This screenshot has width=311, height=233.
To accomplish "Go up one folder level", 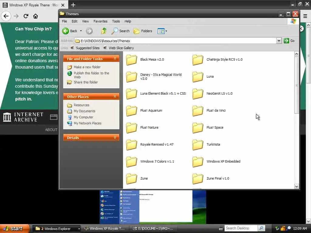I will pyautogui.click(x=104, y=31).
